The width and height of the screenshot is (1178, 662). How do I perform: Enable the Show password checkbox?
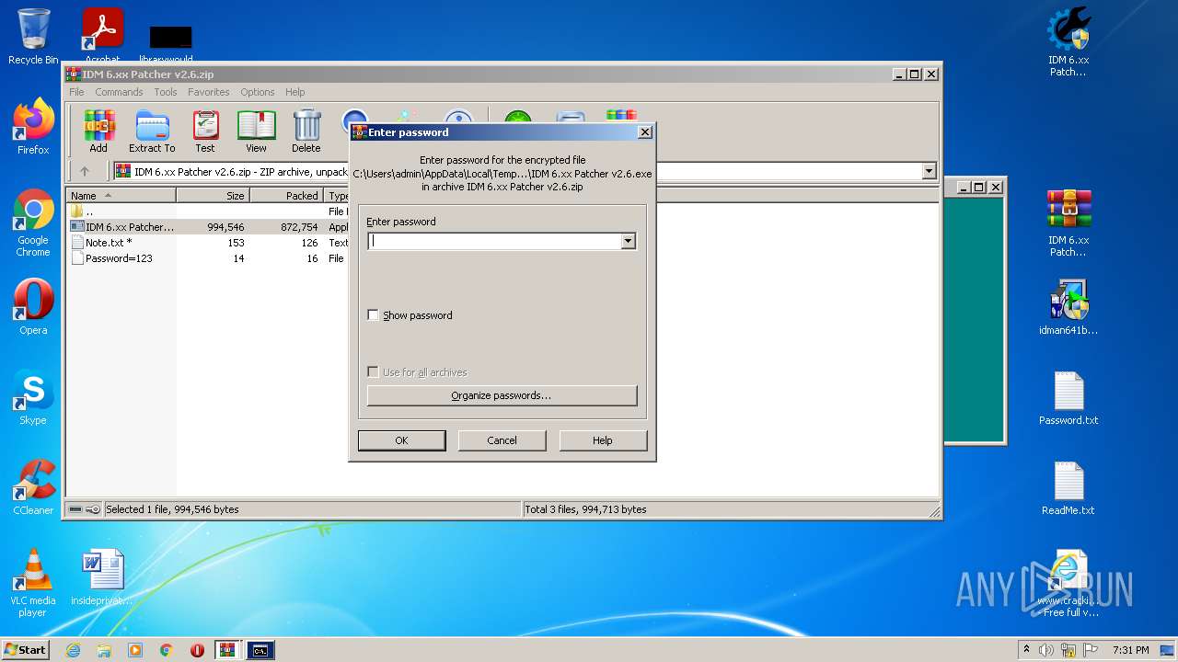[373, 314]
